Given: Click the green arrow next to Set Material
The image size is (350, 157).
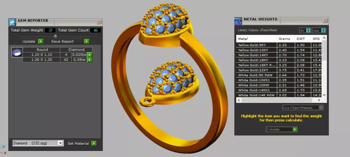Looking at the screenshot, I should tap(94, 143).
